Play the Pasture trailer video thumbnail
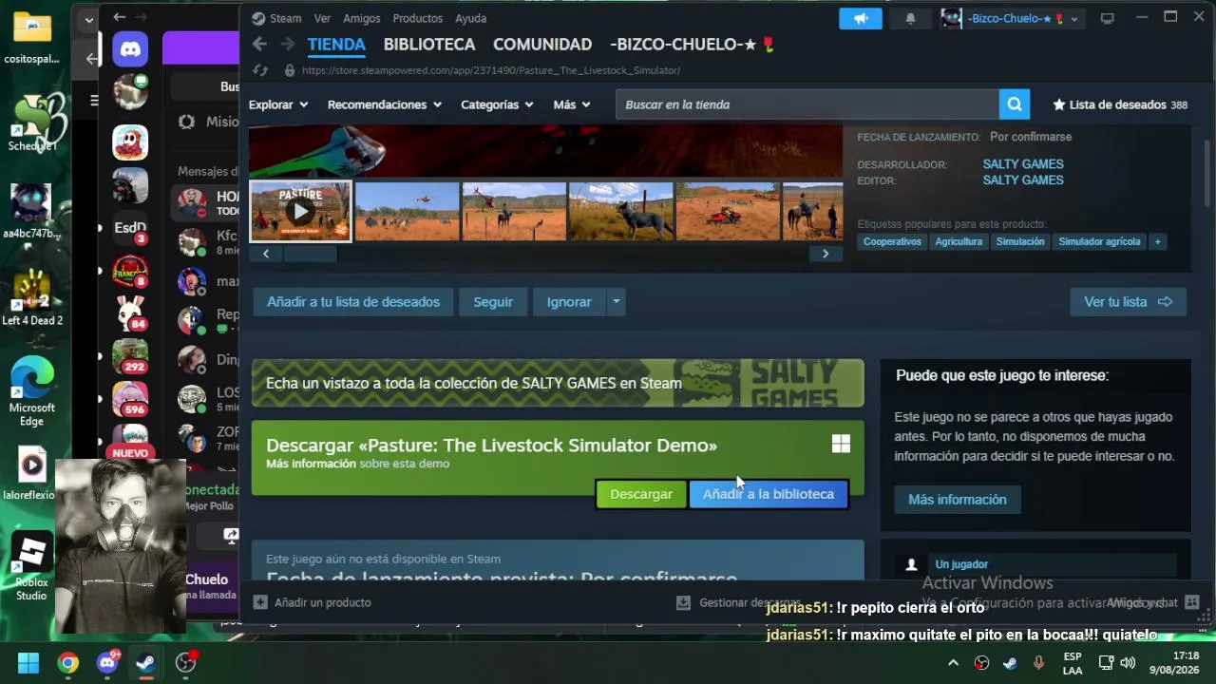This screenshot has width=1216, height=684. (x=300, y=211)
